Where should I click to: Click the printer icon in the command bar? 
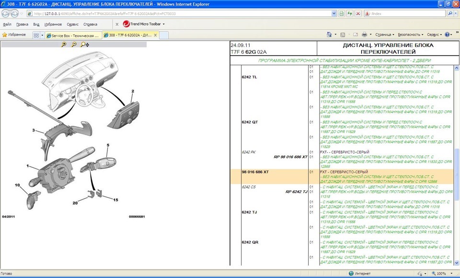coord(365,35)
